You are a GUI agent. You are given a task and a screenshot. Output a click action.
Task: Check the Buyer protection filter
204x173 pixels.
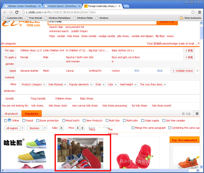37,120
